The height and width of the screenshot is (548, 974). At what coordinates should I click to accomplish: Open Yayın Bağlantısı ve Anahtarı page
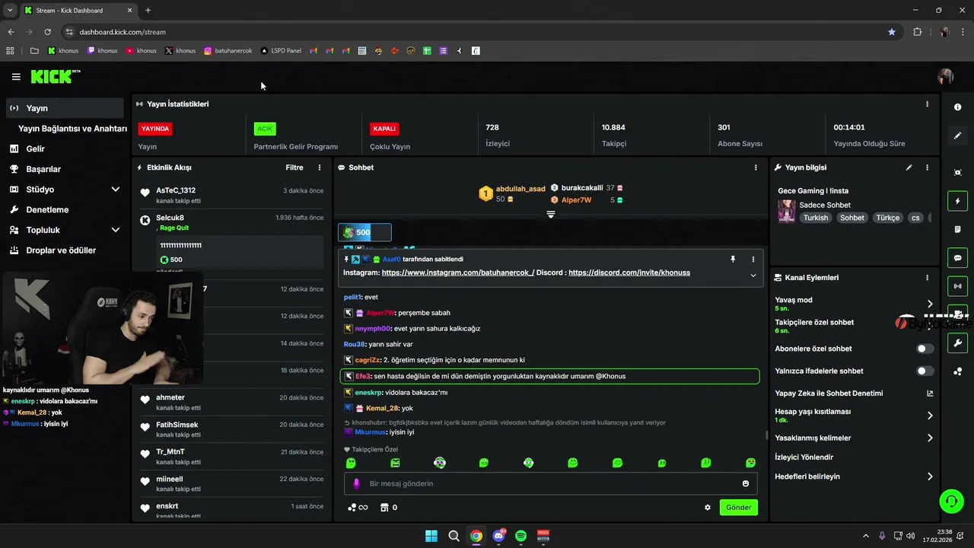pos(72,129)
